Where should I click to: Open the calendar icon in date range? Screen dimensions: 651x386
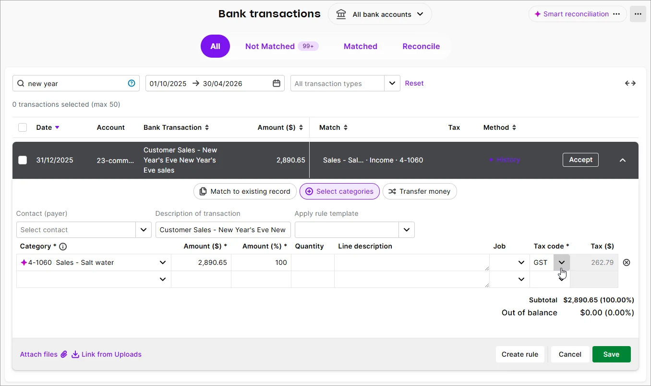(x=276, y=83)
